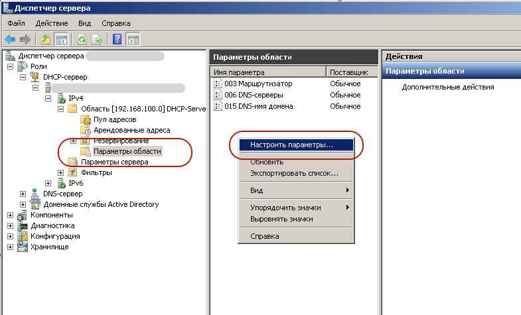
Task: Click the Компоненты node icon
Action: point(23,215)
